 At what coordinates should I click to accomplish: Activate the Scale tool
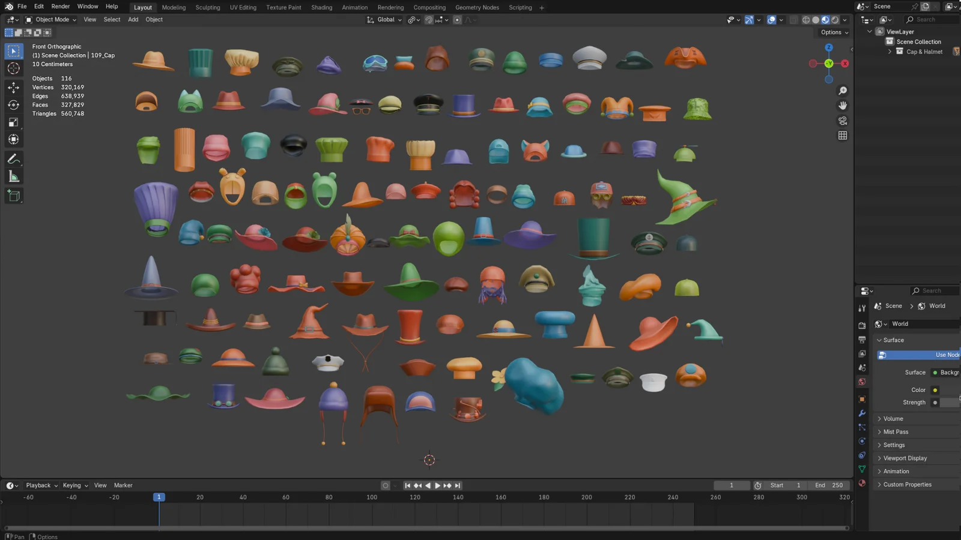(x=13, y=122)
